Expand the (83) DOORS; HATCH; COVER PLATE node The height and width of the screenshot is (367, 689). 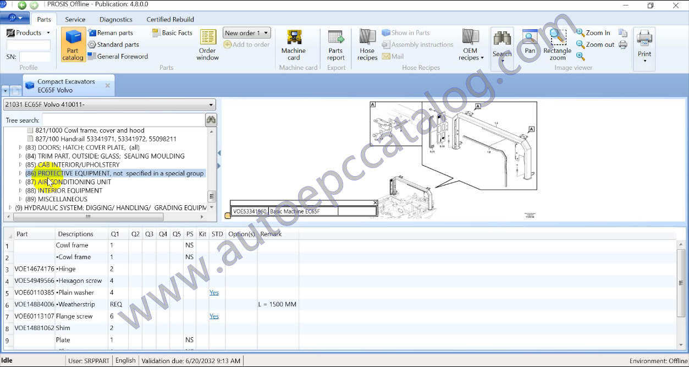21,147
